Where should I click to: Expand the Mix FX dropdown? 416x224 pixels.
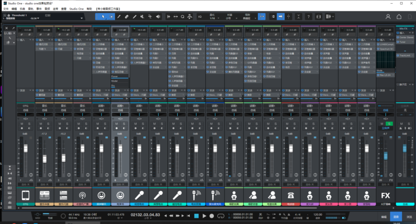[x=412, y=29]
